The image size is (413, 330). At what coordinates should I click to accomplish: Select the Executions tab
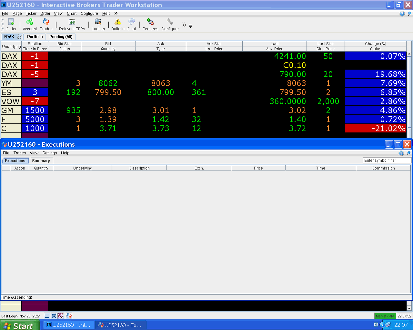[x=15, y=161]
